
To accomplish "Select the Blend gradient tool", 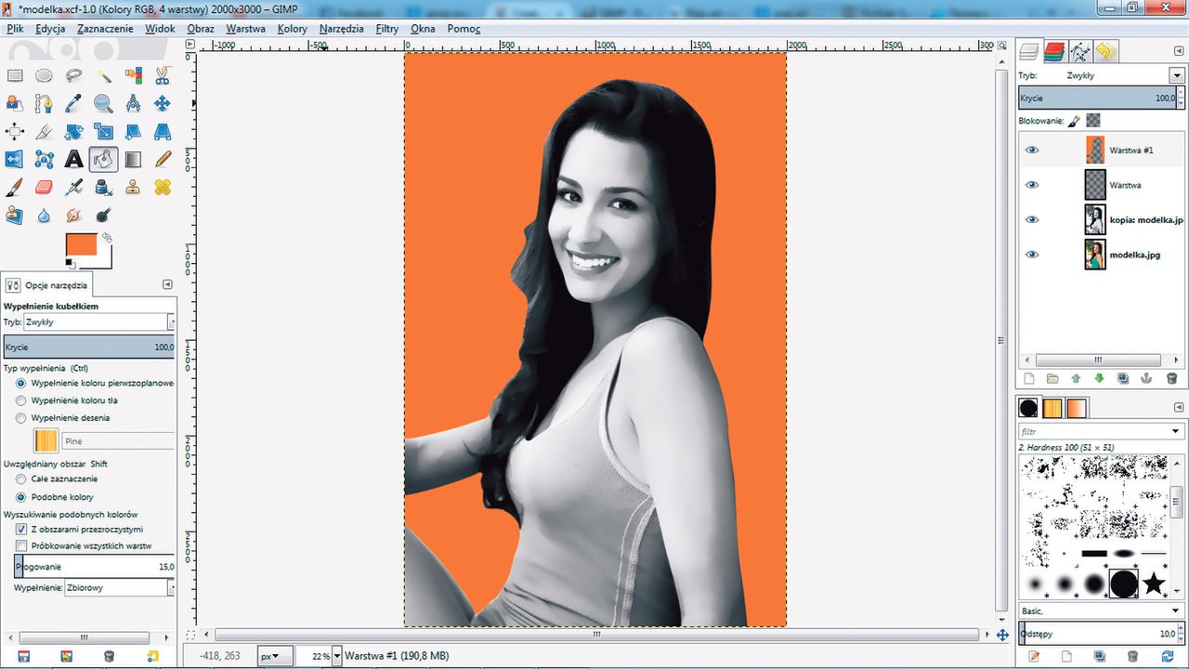I will click(133, 160).
